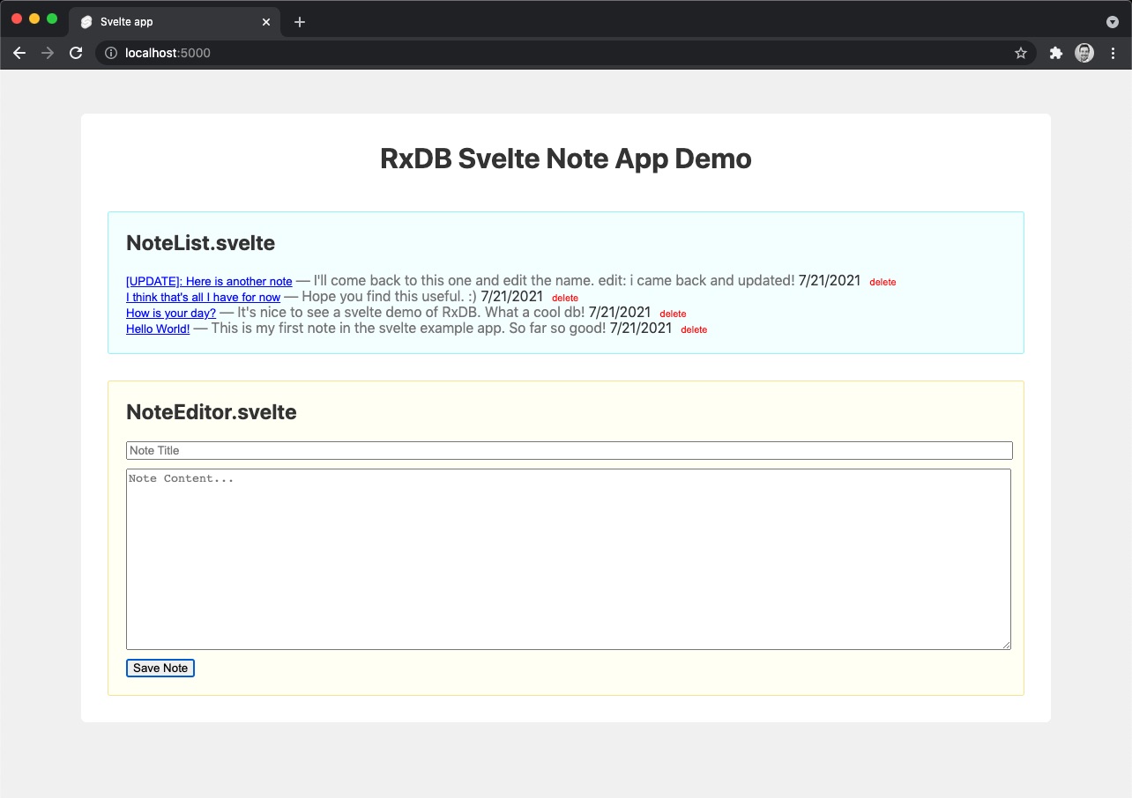
Task: Reload the localhost page
Action: 76,53
